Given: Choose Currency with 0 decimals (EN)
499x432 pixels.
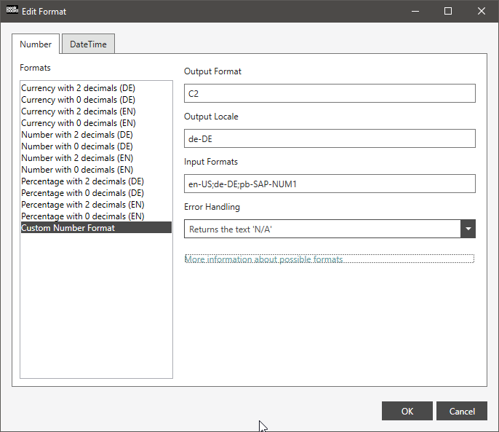Looking at the screenshot, I should 96,123.
